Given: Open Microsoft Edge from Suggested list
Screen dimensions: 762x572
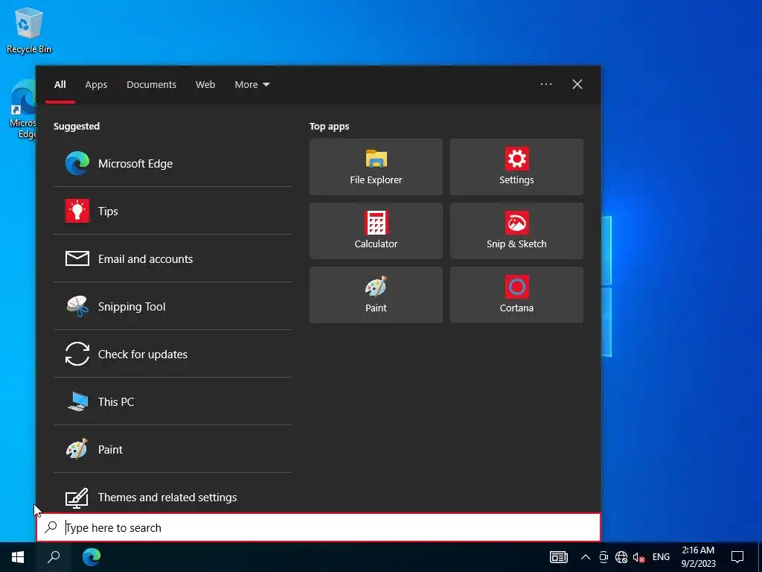Looking at the screenshot, I should point(173,163).
